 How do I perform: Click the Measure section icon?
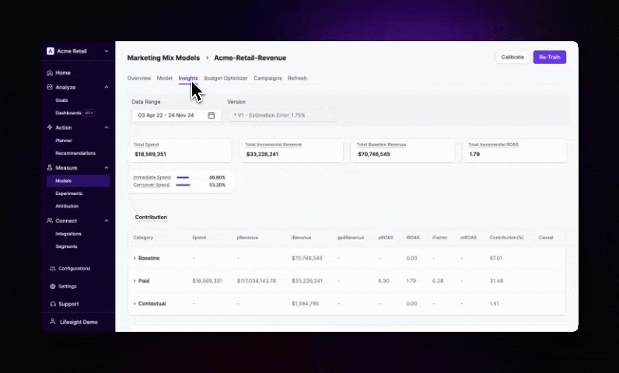(50, 168)
